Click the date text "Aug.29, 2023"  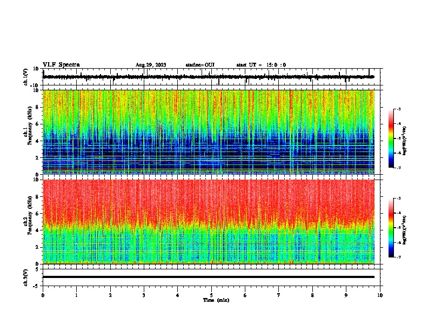(151, 65)
